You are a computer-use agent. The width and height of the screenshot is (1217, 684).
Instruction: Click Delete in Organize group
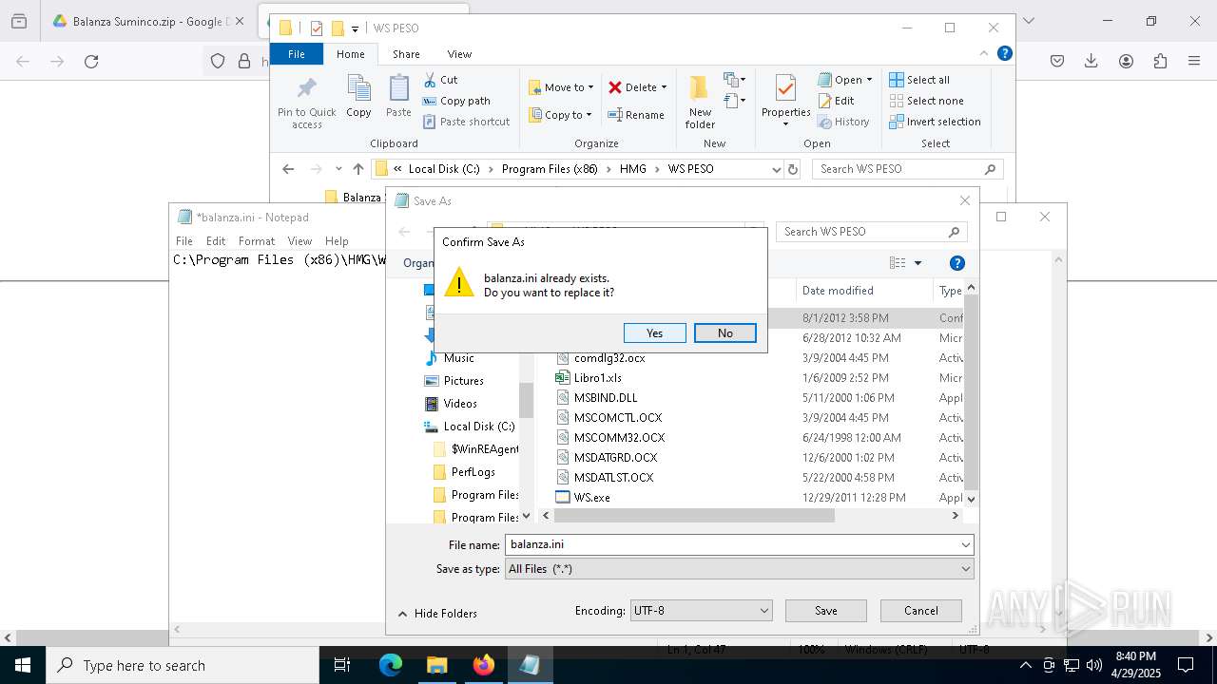pyautogui.click(x=637, y=87)
